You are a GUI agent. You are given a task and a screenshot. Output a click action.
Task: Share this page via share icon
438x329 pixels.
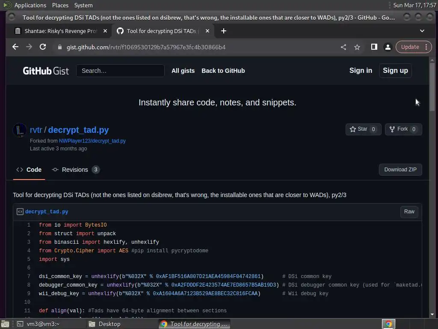tap(343, 47)
